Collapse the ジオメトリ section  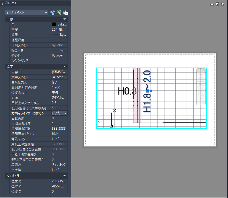point(65,176)
